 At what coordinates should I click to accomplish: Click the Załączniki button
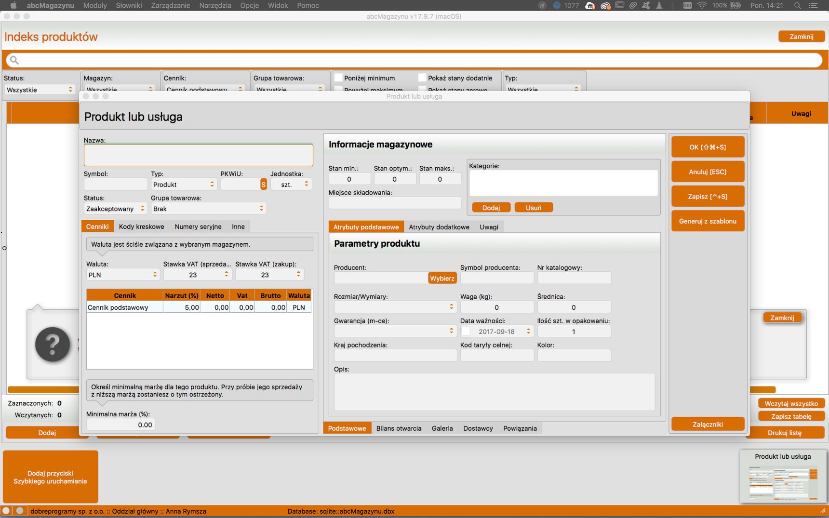click(708, 424)
